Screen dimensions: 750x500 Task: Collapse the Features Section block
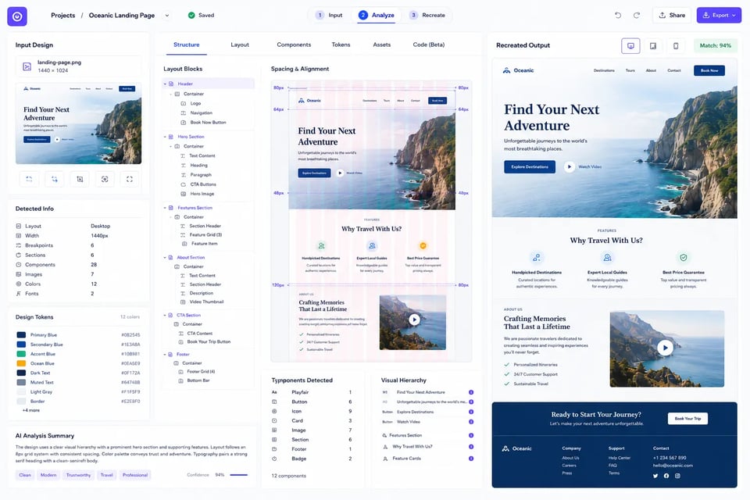[x=165, y=208]
